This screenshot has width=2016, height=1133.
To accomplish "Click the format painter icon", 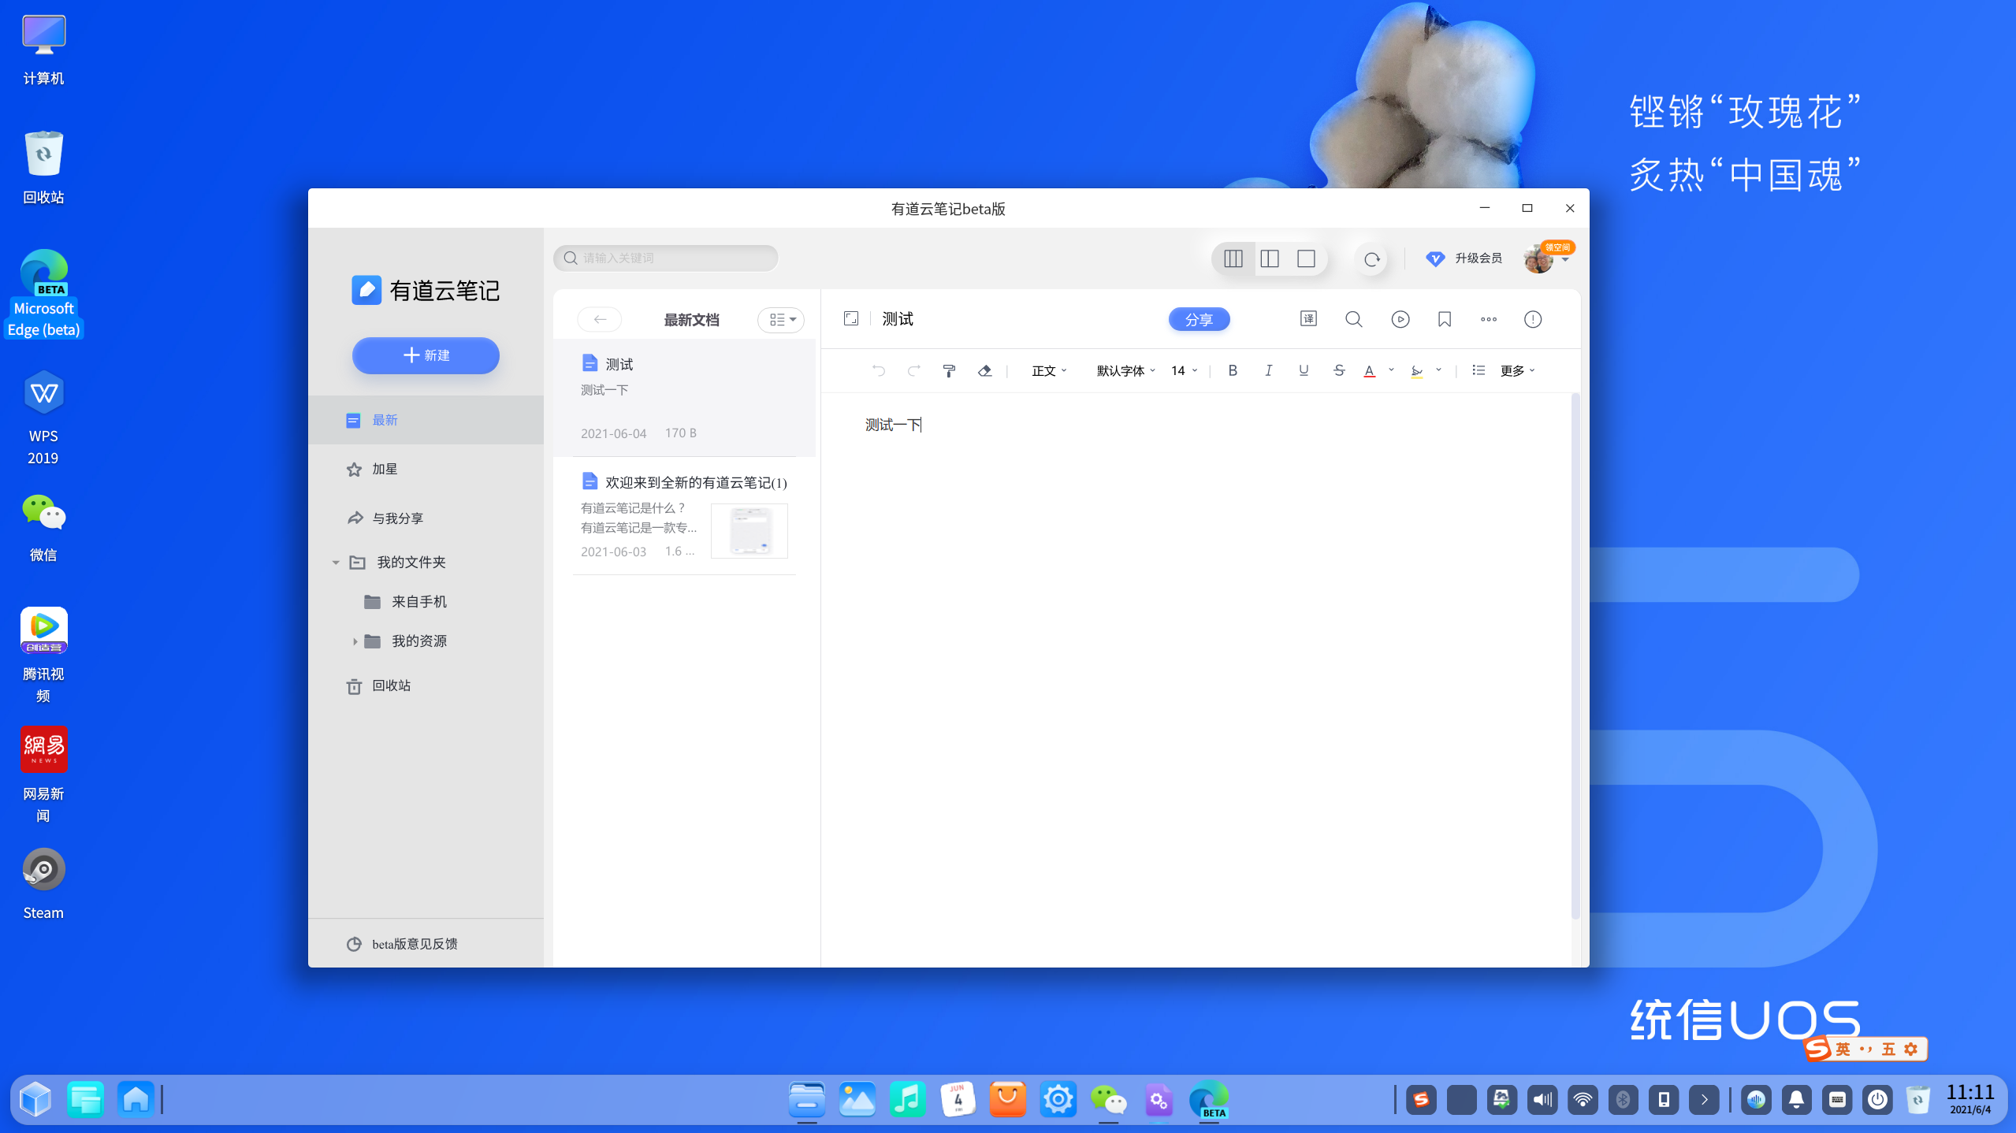I will pyautogui.click(x=949, y=371).
